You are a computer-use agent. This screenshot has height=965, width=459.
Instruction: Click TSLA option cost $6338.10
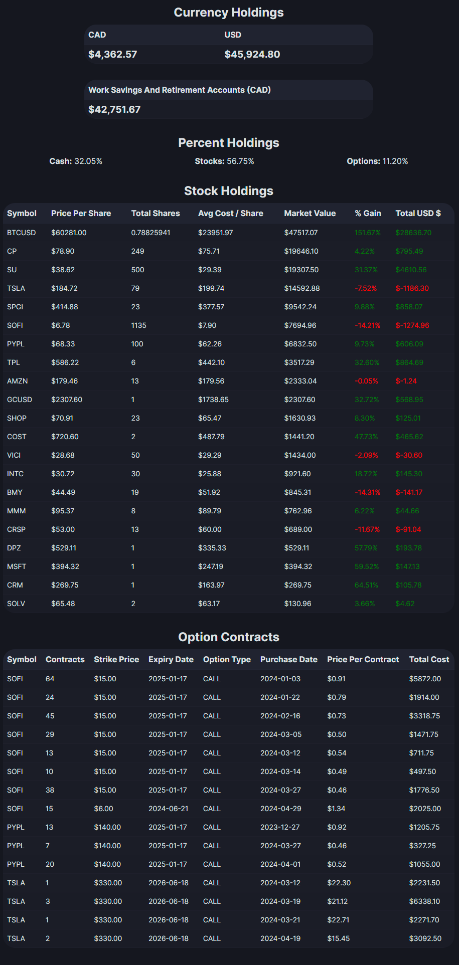(x=424, y=902)
